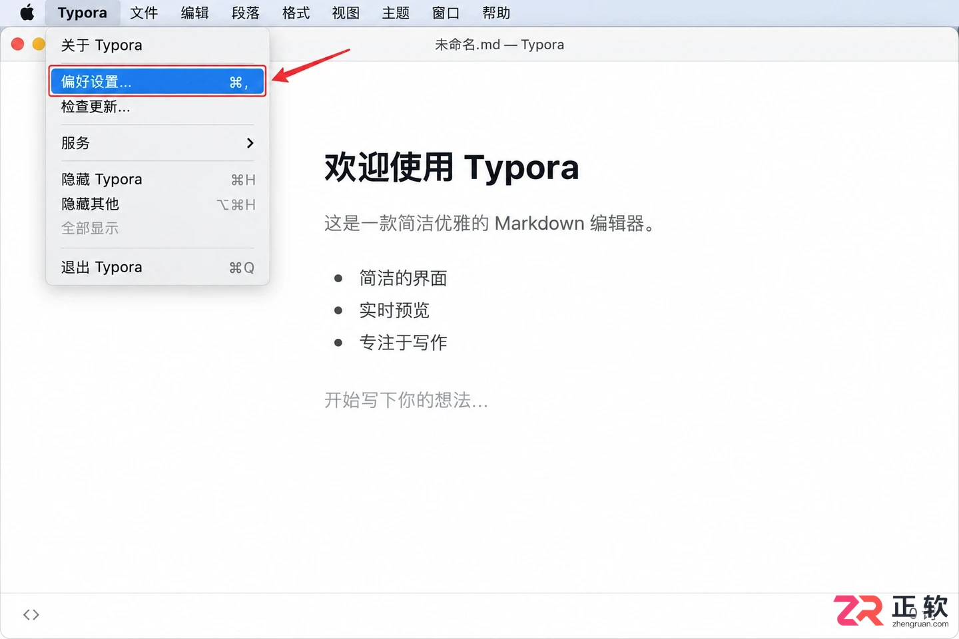Screen dimensions: 959x639
Task: Choose 关于 Typora from the menu
Action: [158, 45]
